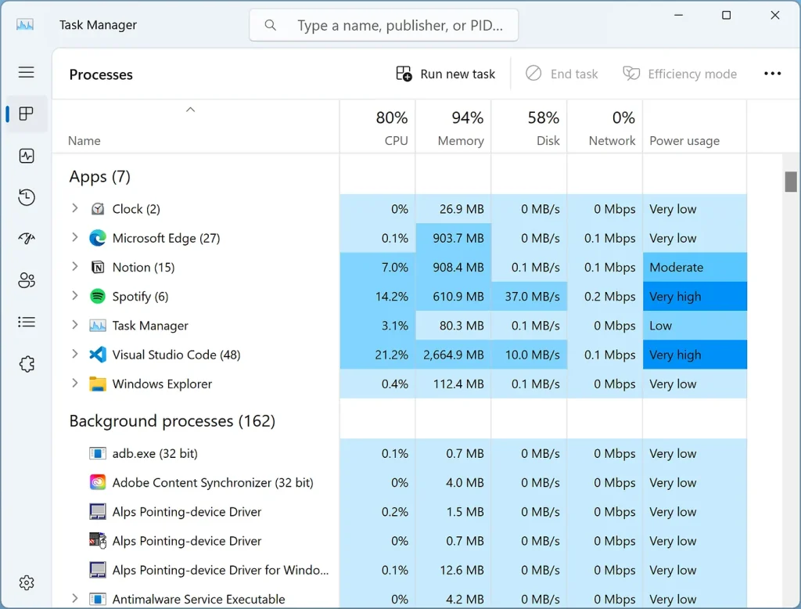
Task: Select Windows Explorer's 112.4 MB memory cell
Action: pyautogui.click(x=454, y=384)
